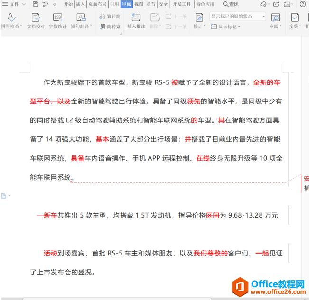Click deleted text 新车 before 共推出

pyautogui.click(x=50, y=216)
